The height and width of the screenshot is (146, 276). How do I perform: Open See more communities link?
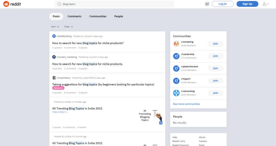187,104
